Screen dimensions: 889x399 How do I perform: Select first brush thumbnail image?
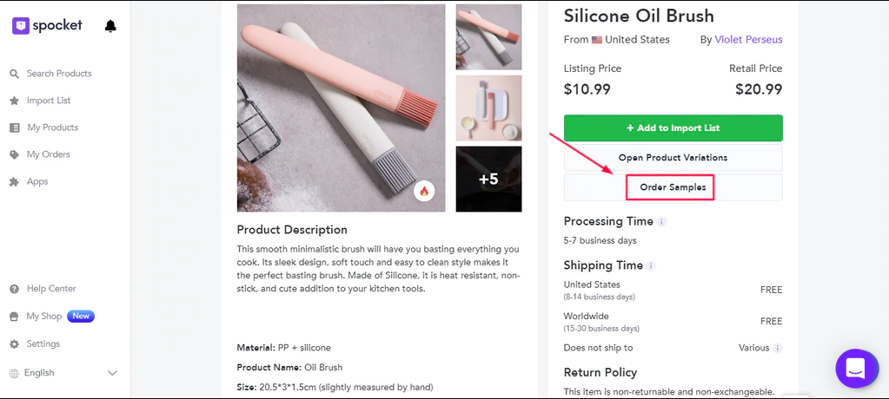[488, 37]
